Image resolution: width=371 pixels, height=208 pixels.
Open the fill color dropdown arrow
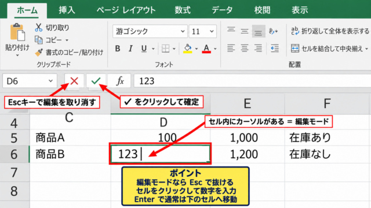tap(197, 49)
